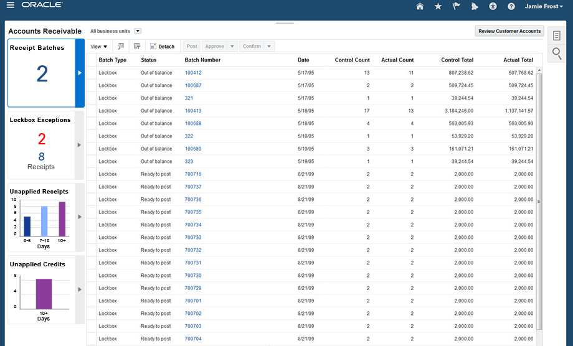This screenshot has width=573, height=346.
Task: Expand the Lockbox Exceptions tile arrow
Action: pyautogui.click(x=79, y=145)
